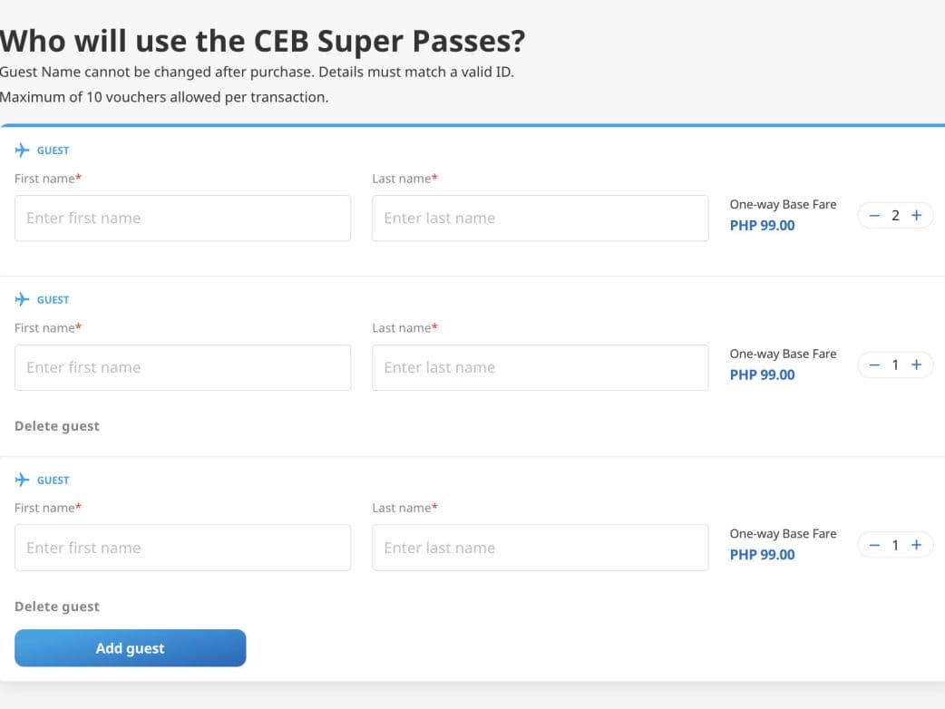Click first guest's PHP 99.00 fare price

tap(762, 226)
